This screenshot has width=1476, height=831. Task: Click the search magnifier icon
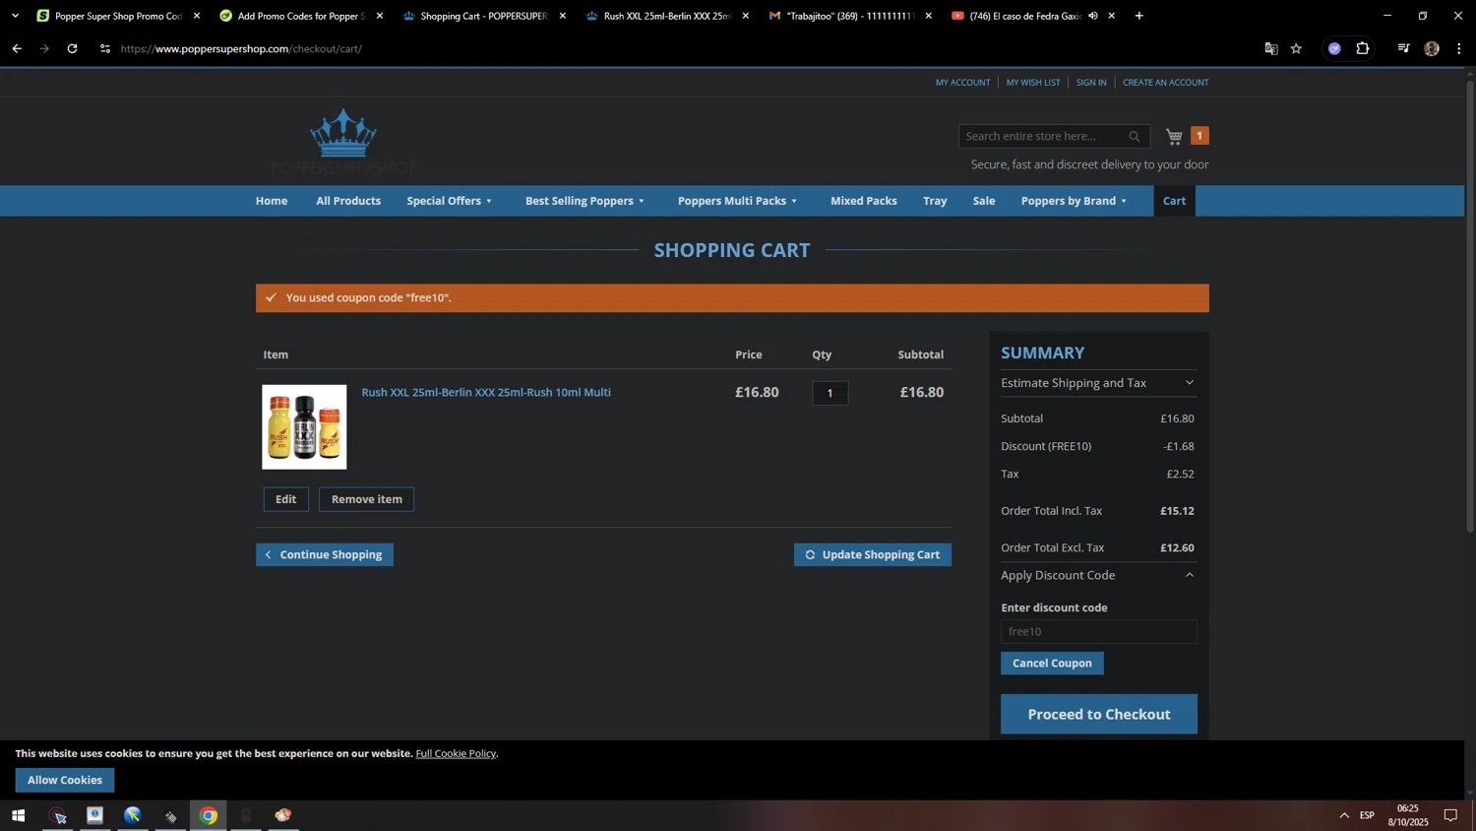click(1135, 137)
